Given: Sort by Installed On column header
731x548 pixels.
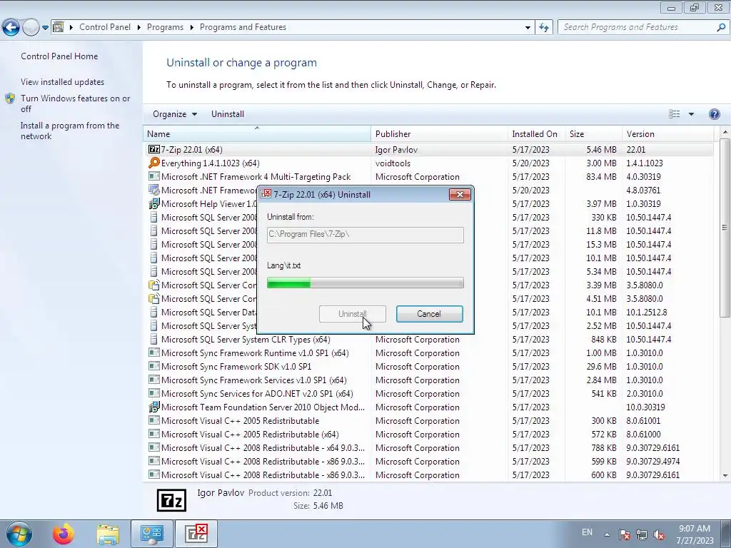Looking at the screenshot, I should [x=536, y=133].
